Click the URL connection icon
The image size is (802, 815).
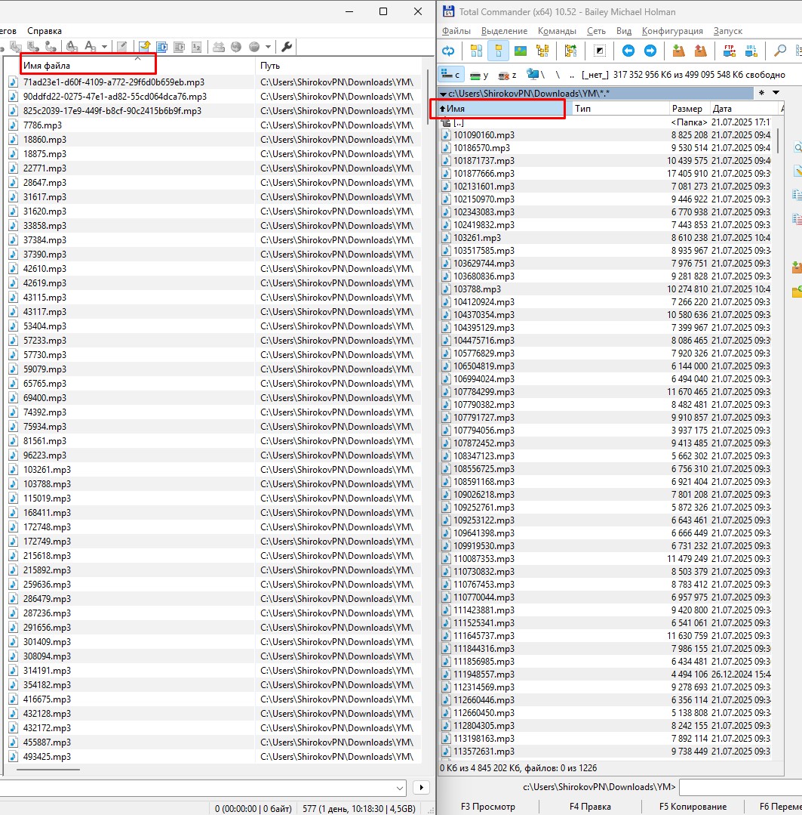[751, 51]
